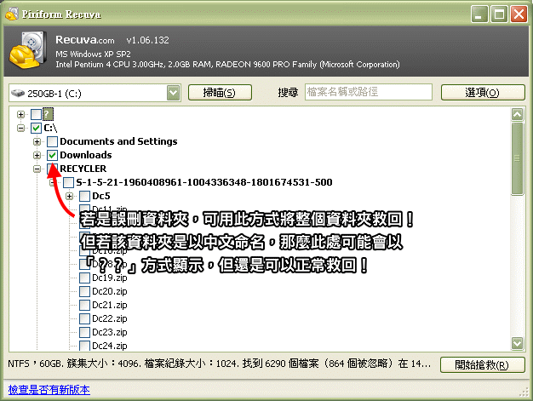Check the Dc22.zip checkbox
The height and width of the screenshot is (401, 533).
pyautogui.click(x=84, y=318)
